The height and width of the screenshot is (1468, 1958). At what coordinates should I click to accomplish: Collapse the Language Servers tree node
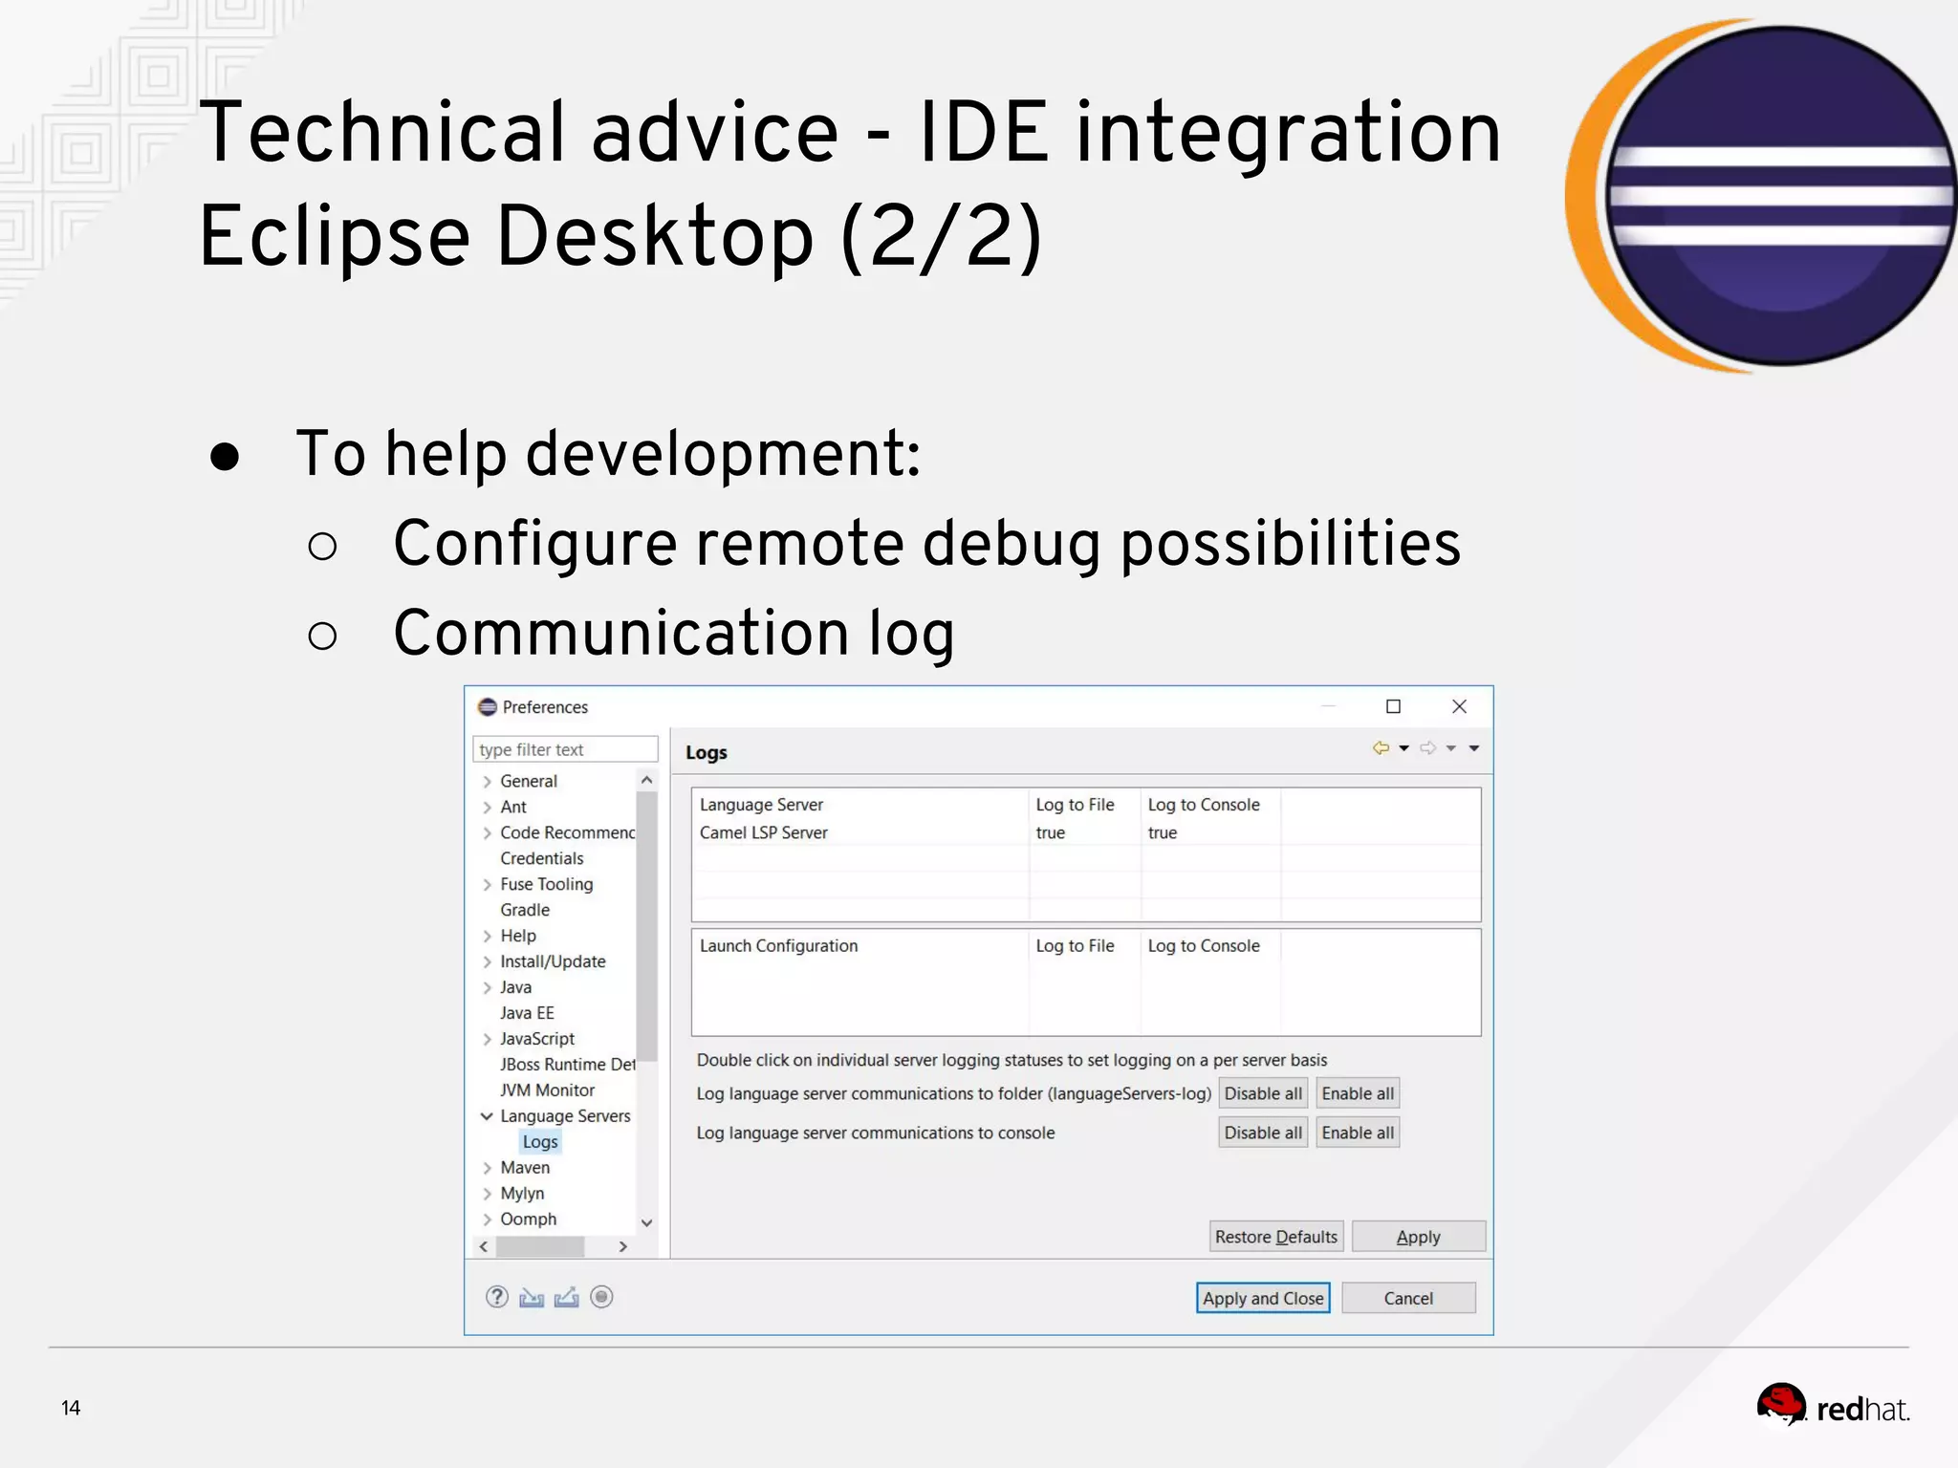[x=487, y=1116]
